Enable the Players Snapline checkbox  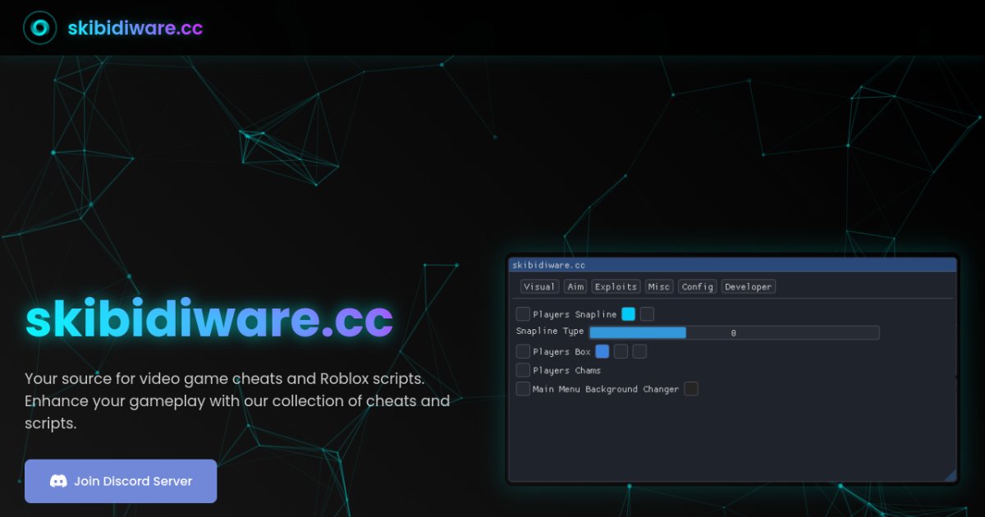pyautogui.click(x=523, y=313)
